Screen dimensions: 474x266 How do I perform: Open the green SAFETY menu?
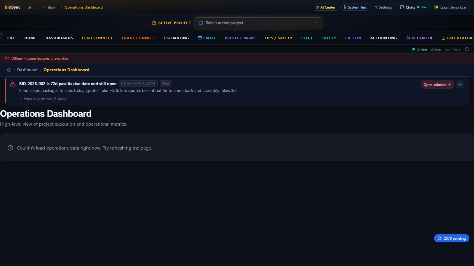pyautogui.click(x=329, y=38)
